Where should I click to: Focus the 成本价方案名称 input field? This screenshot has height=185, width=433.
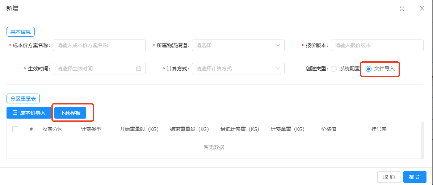click(99, 45)
